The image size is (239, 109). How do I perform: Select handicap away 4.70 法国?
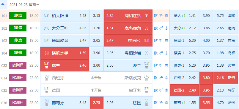point(226,103)
